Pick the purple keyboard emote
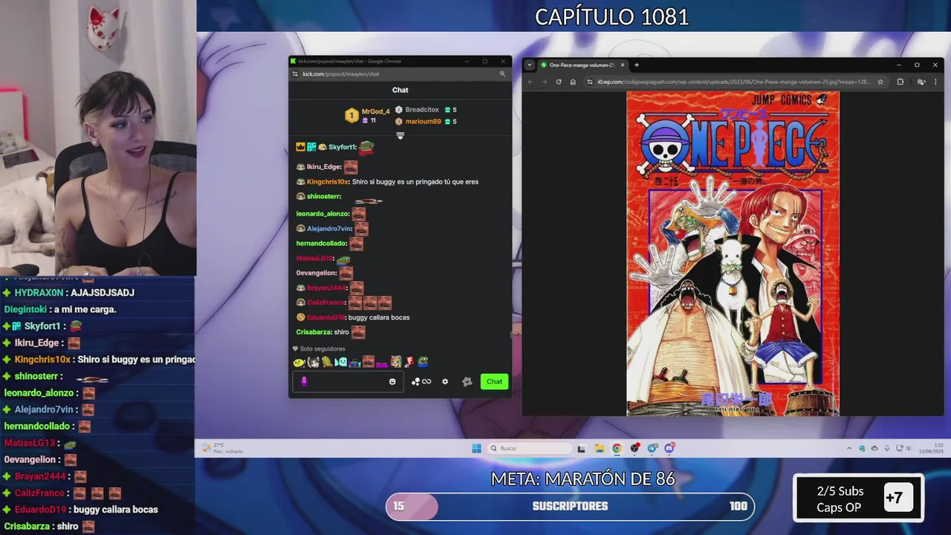Screen dimensions: 951x535 click(x=382, y=364)
